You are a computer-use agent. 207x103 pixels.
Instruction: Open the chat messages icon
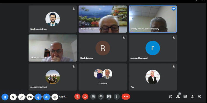pos(185,97)
